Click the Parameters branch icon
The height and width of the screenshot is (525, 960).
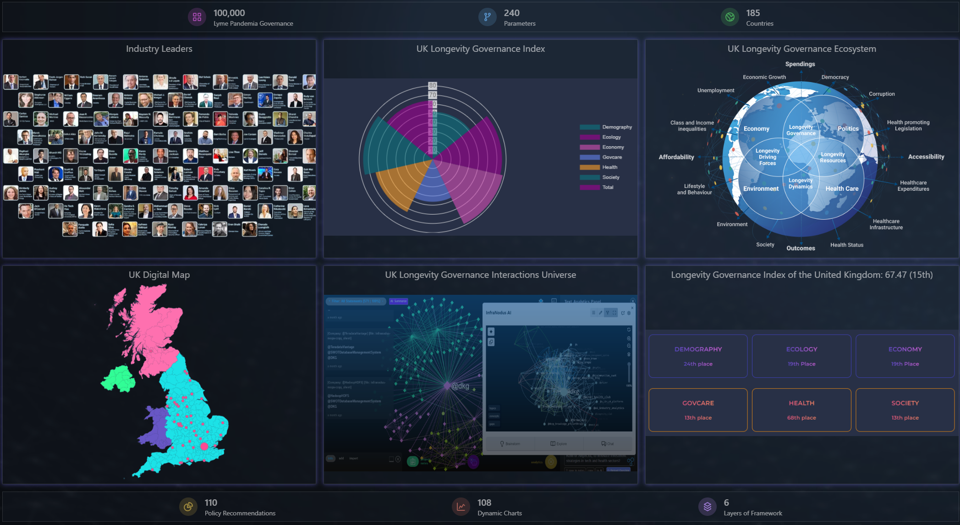[487, 17]
